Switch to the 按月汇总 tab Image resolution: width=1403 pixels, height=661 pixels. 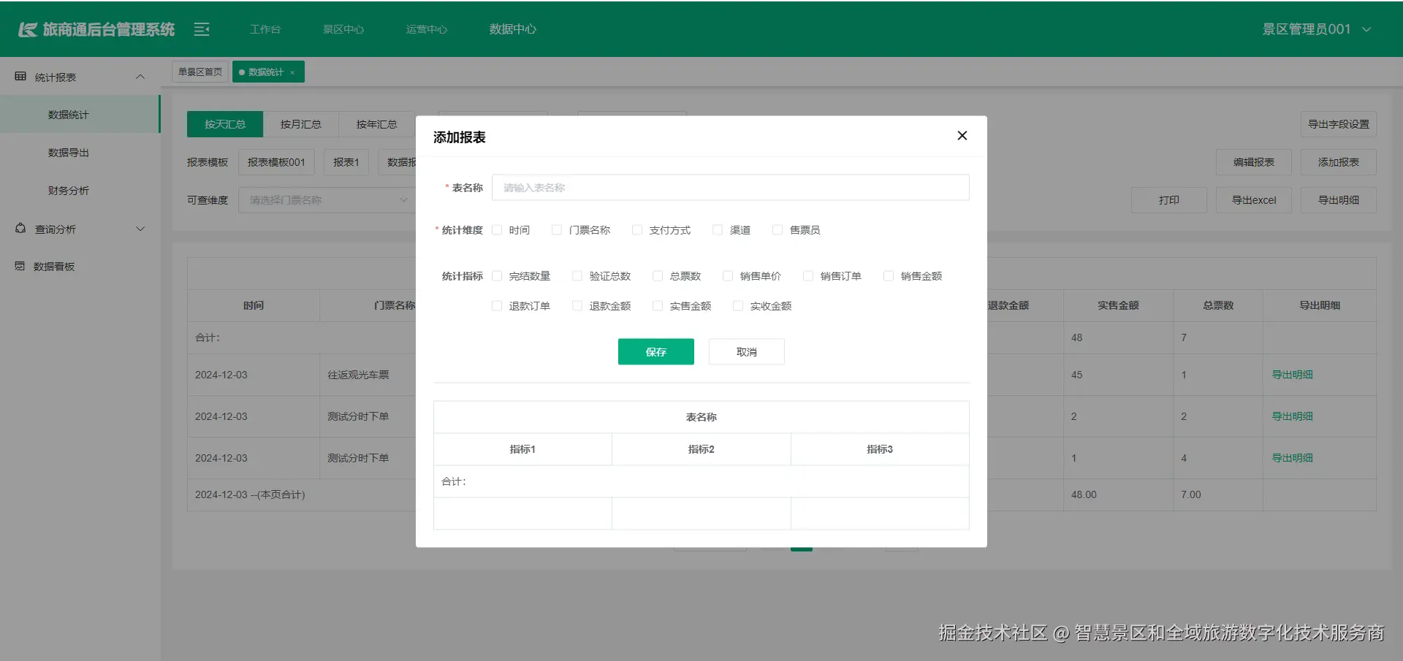[x=300, y=124]
